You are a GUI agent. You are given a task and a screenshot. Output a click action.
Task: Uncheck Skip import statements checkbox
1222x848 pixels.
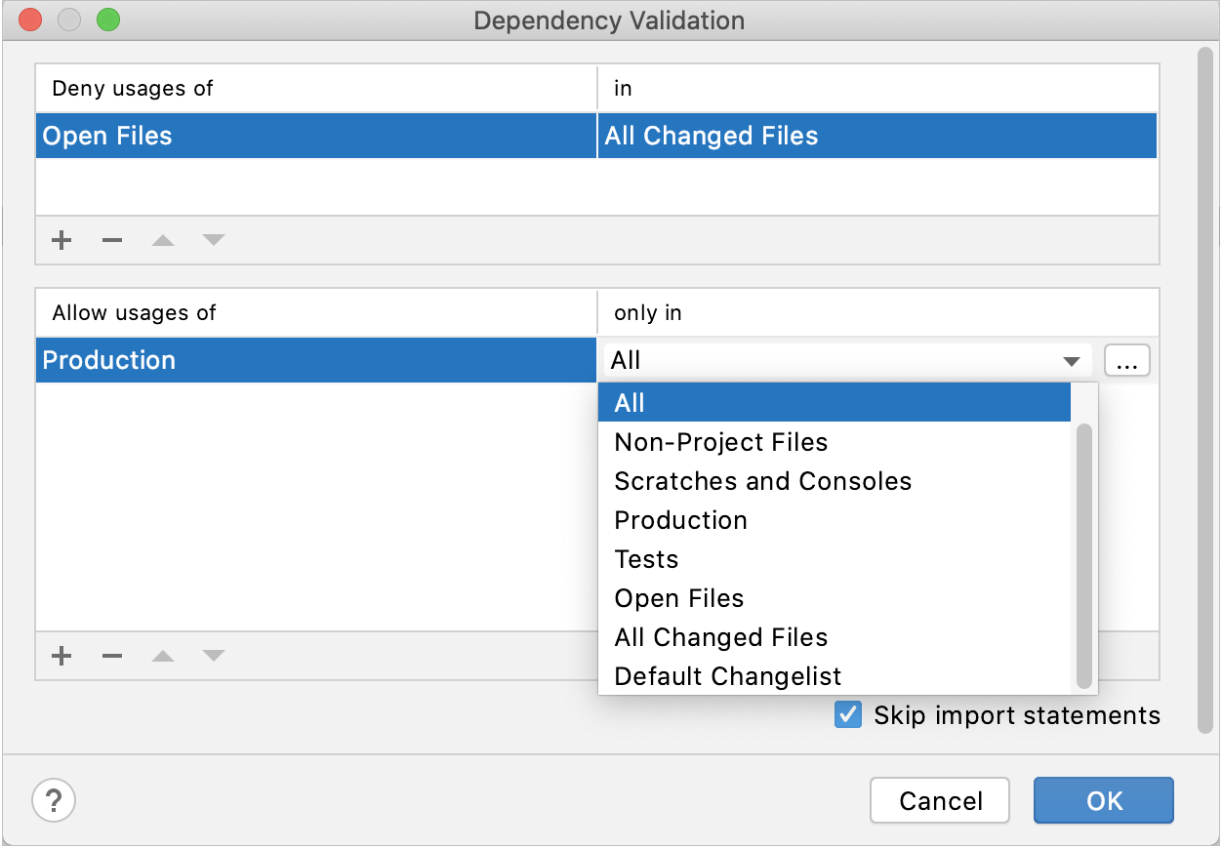pyautogui.click(x=848, y=715)
